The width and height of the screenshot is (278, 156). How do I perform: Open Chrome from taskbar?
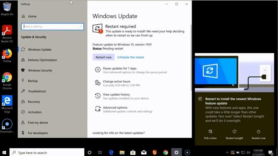point(165,153)
